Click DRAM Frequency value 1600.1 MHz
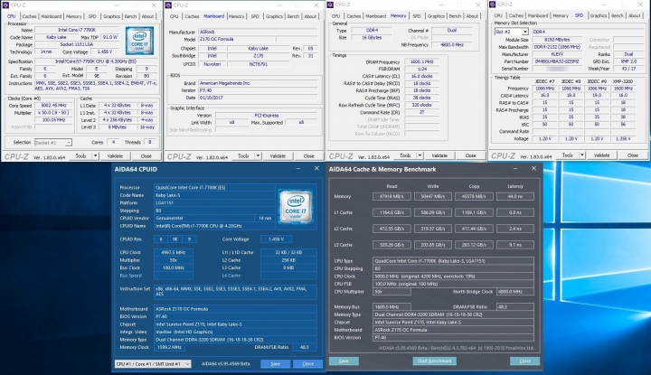 422,61
